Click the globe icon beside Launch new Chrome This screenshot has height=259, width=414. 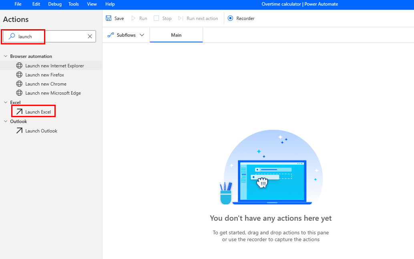tap(19, 84)
